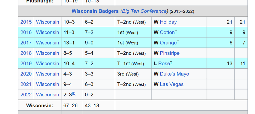This screenshot has width=255, height=114.
Task: Open the Wisconsin team link in 2022 row
Action: point(47,95)
